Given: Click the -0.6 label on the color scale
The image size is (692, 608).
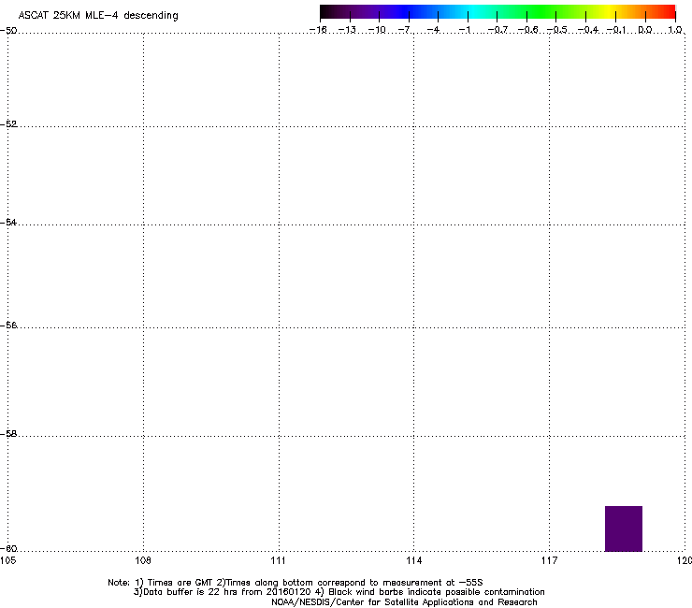Looking at the screenshot, I should pos(527,30).
